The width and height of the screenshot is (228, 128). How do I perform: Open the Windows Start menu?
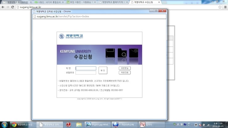coord(4,125)
